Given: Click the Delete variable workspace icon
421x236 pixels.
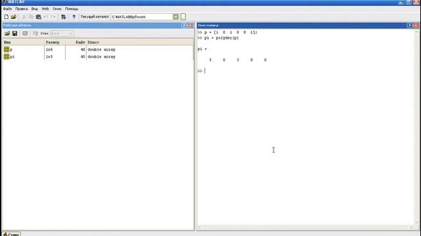Looking at the screenshot, I should [35, 33].
